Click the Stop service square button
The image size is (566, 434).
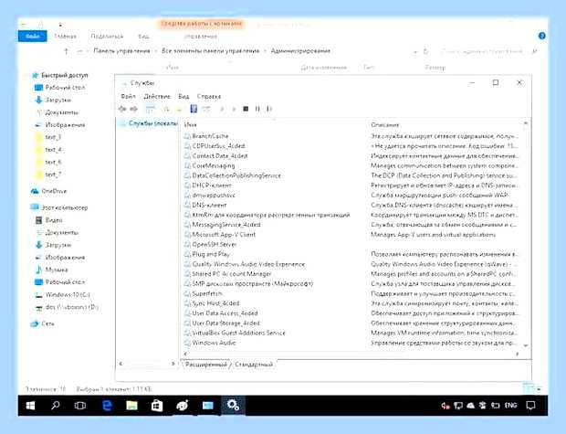click(x=246, y=109)
